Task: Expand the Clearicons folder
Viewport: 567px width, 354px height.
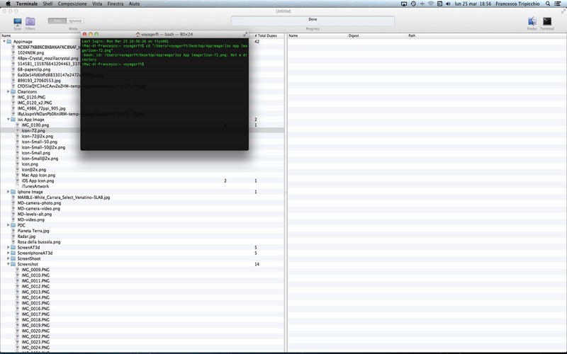Action: click(x=8, y=92)
